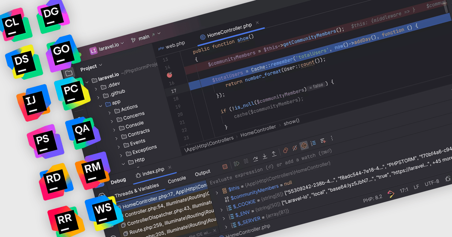Close the index.php debug tab
This screenshot has height=237, width=452.
[170, 167]
